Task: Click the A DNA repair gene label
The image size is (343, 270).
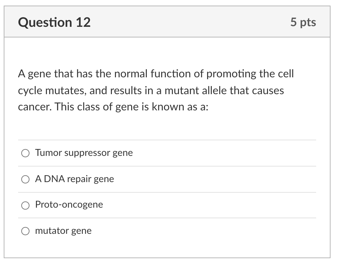Action: (75, 179)
